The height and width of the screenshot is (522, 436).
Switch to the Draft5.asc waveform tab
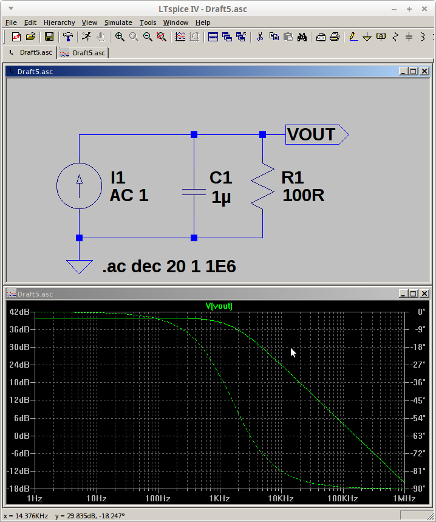pyautogui.click(x=83, y=53)
